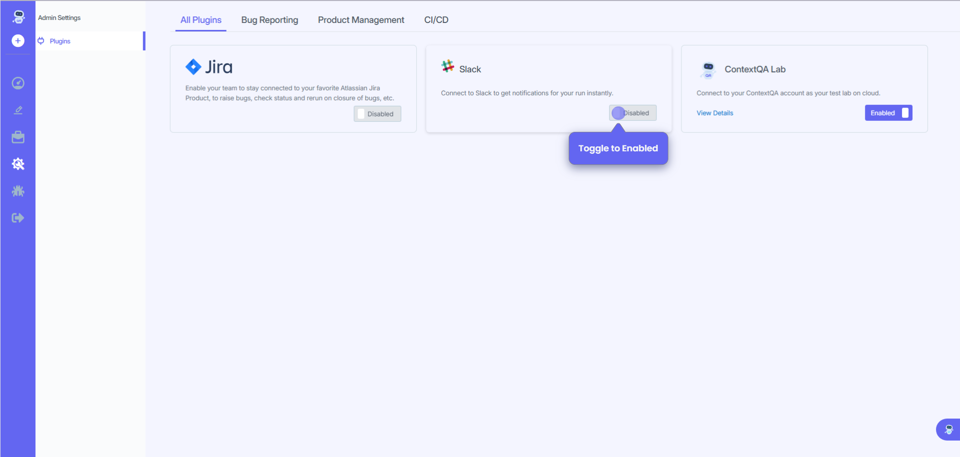Select the All Plugins tab
Screen dimensions: 960x457
201,20
